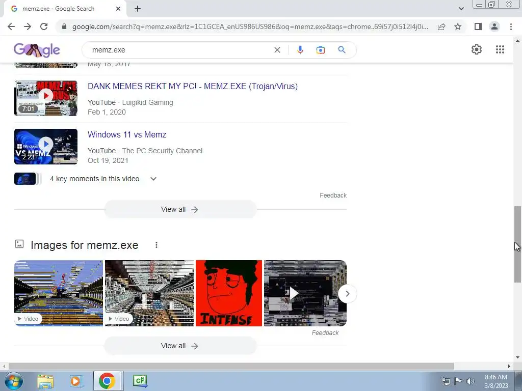Open DANK MEMES REKT MY PC video link

192,86
